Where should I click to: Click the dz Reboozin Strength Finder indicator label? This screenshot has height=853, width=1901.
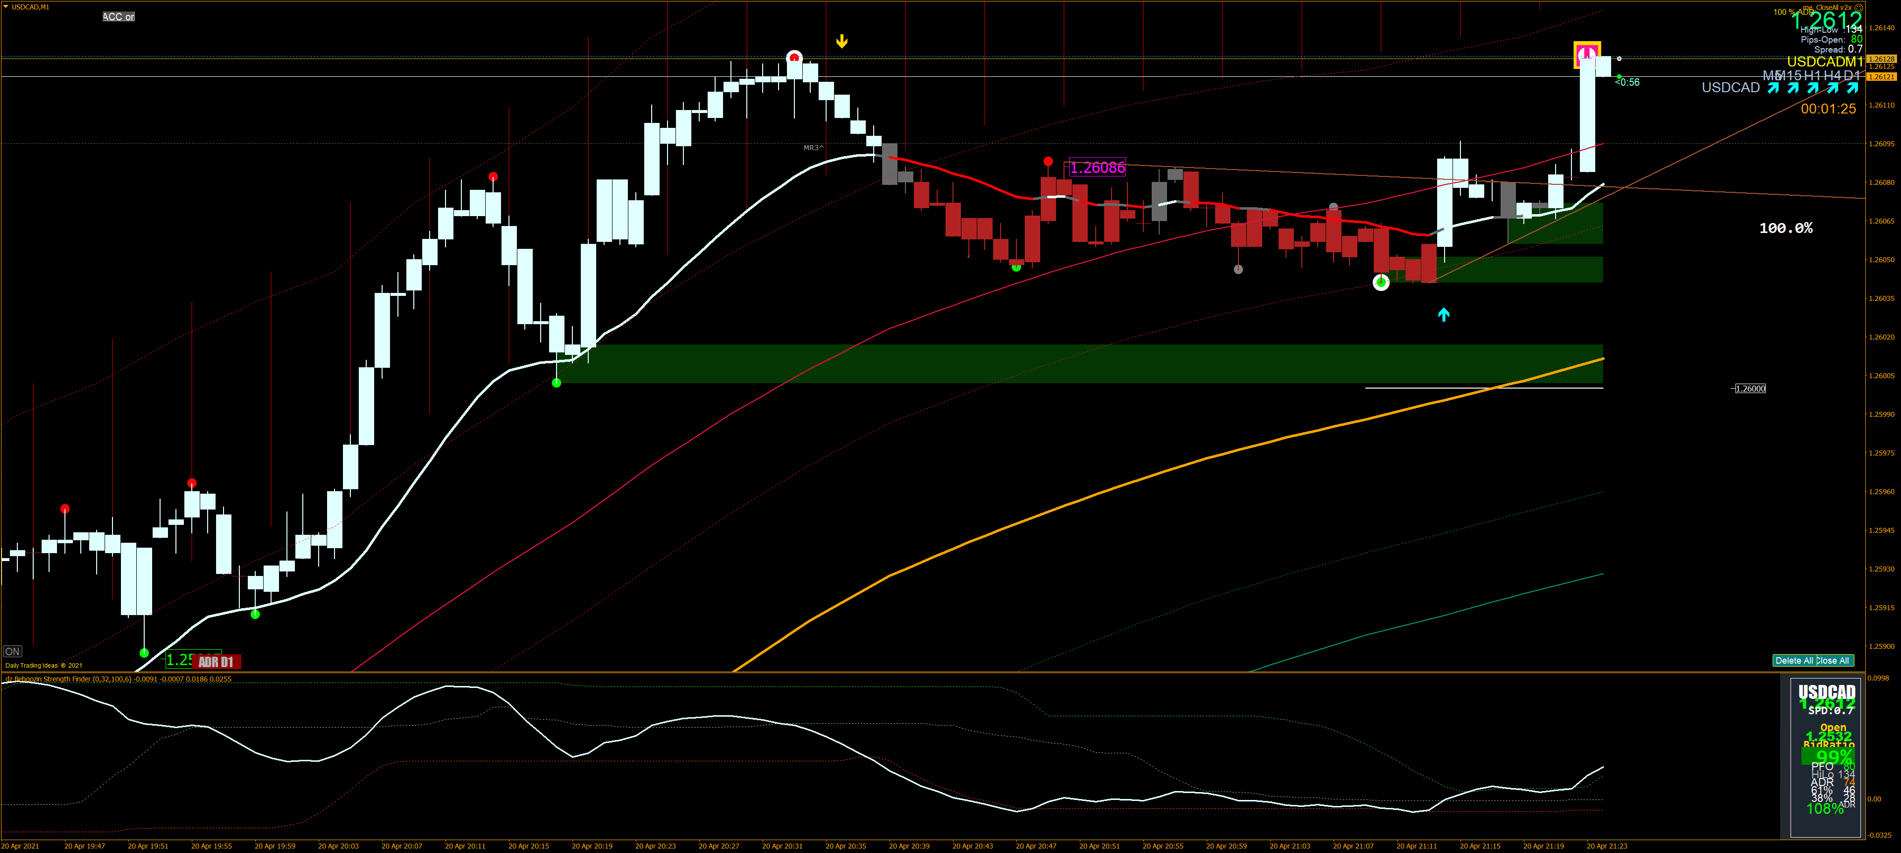click(118, 679)
